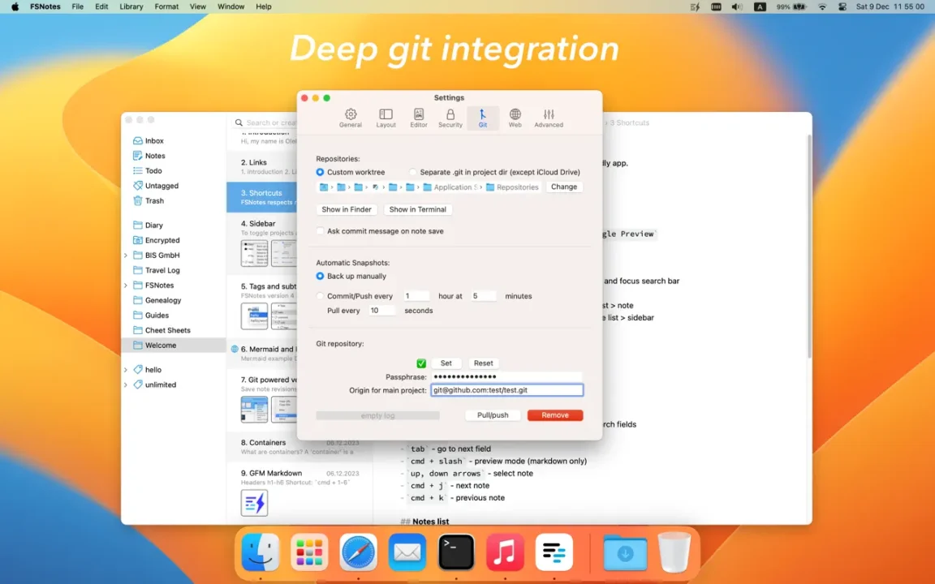Open Finder from the dock
Image resolution: width=935 pixels, height=584 pixels.
261,552
